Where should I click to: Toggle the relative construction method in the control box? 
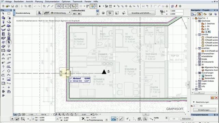click(113, 119)
